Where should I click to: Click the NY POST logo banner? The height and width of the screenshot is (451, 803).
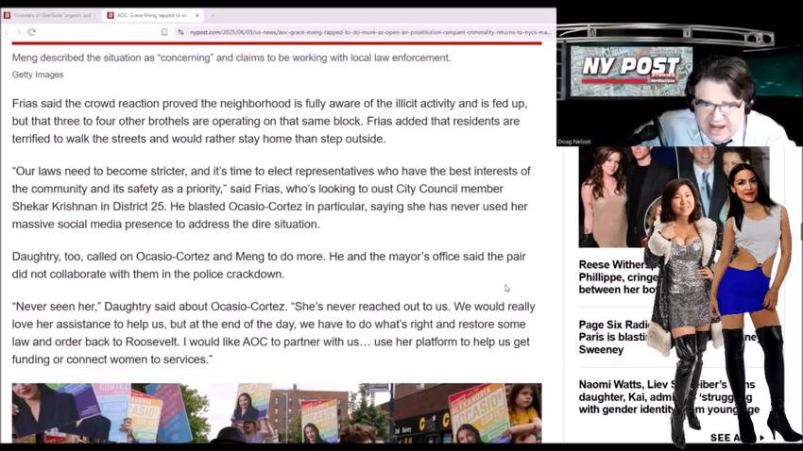point(631,71)
